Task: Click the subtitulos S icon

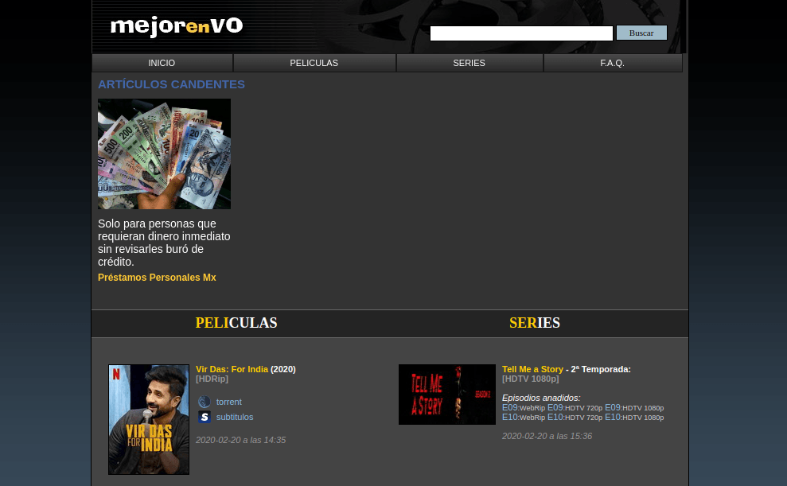Action: [205, 417]
